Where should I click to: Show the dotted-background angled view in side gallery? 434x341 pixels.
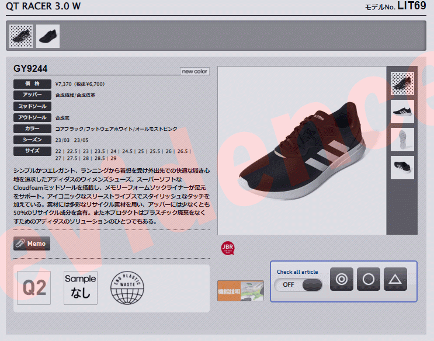pyautogui.click(x=402, y=83)
